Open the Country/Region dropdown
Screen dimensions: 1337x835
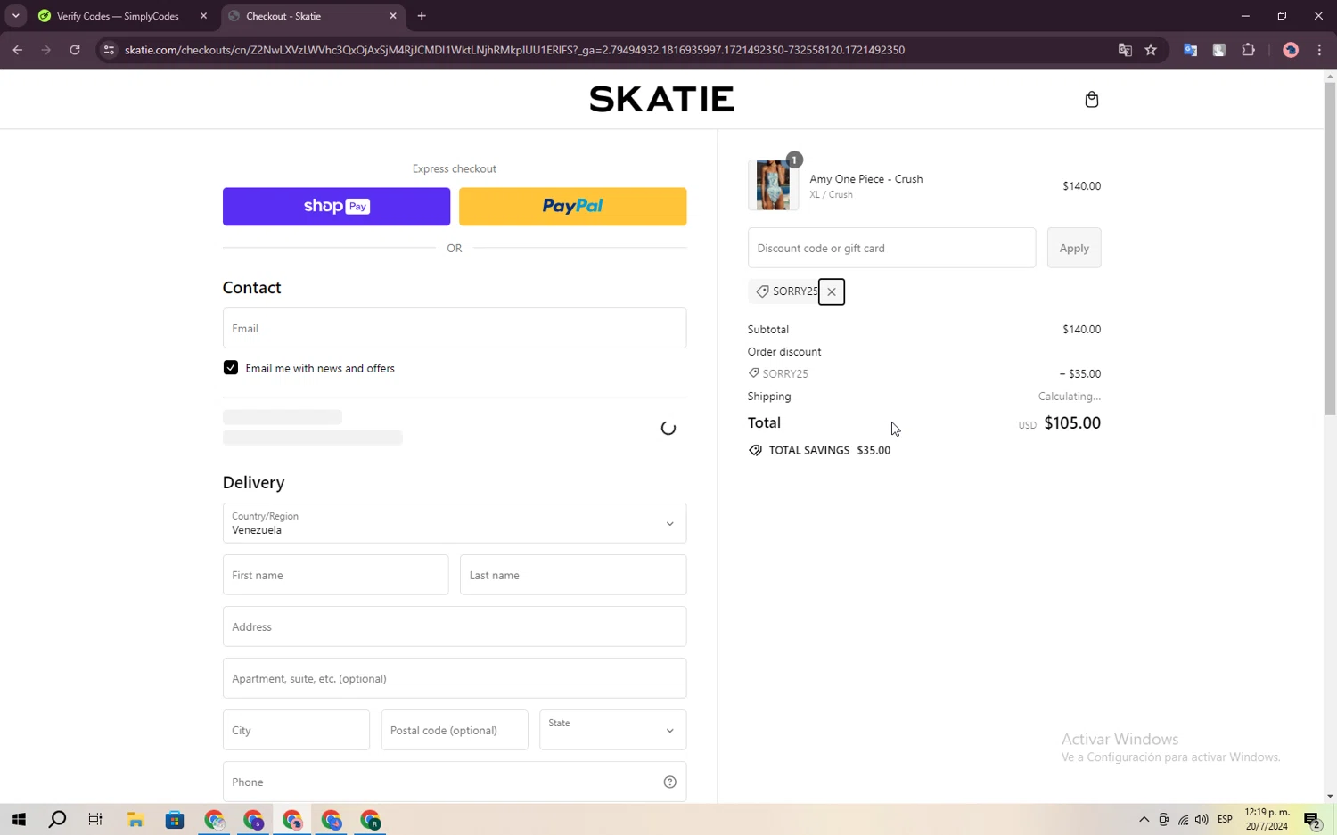coord(454,523)
